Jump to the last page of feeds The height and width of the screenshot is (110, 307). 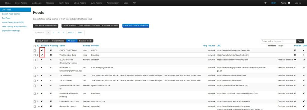pos(80,32)
